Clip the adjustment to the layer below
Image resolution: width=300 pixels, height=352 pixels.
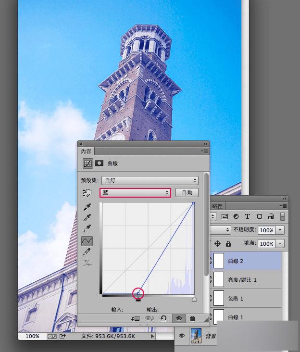tap(136, 318)
